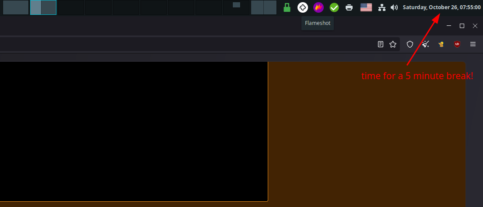Click the green checkmark tray icon
This screenshot has height=207, width=483.
(x=334, y=7)
